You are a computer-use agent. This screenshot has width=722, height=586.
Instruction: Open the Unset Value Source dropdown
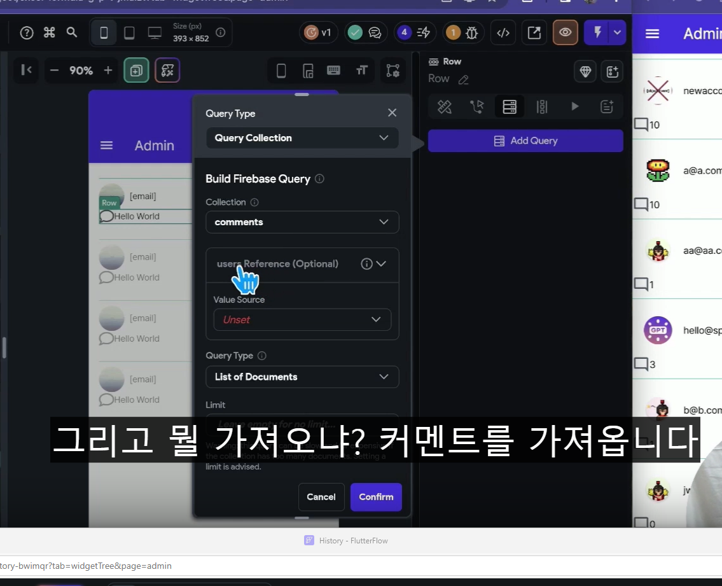click(302, 319)
